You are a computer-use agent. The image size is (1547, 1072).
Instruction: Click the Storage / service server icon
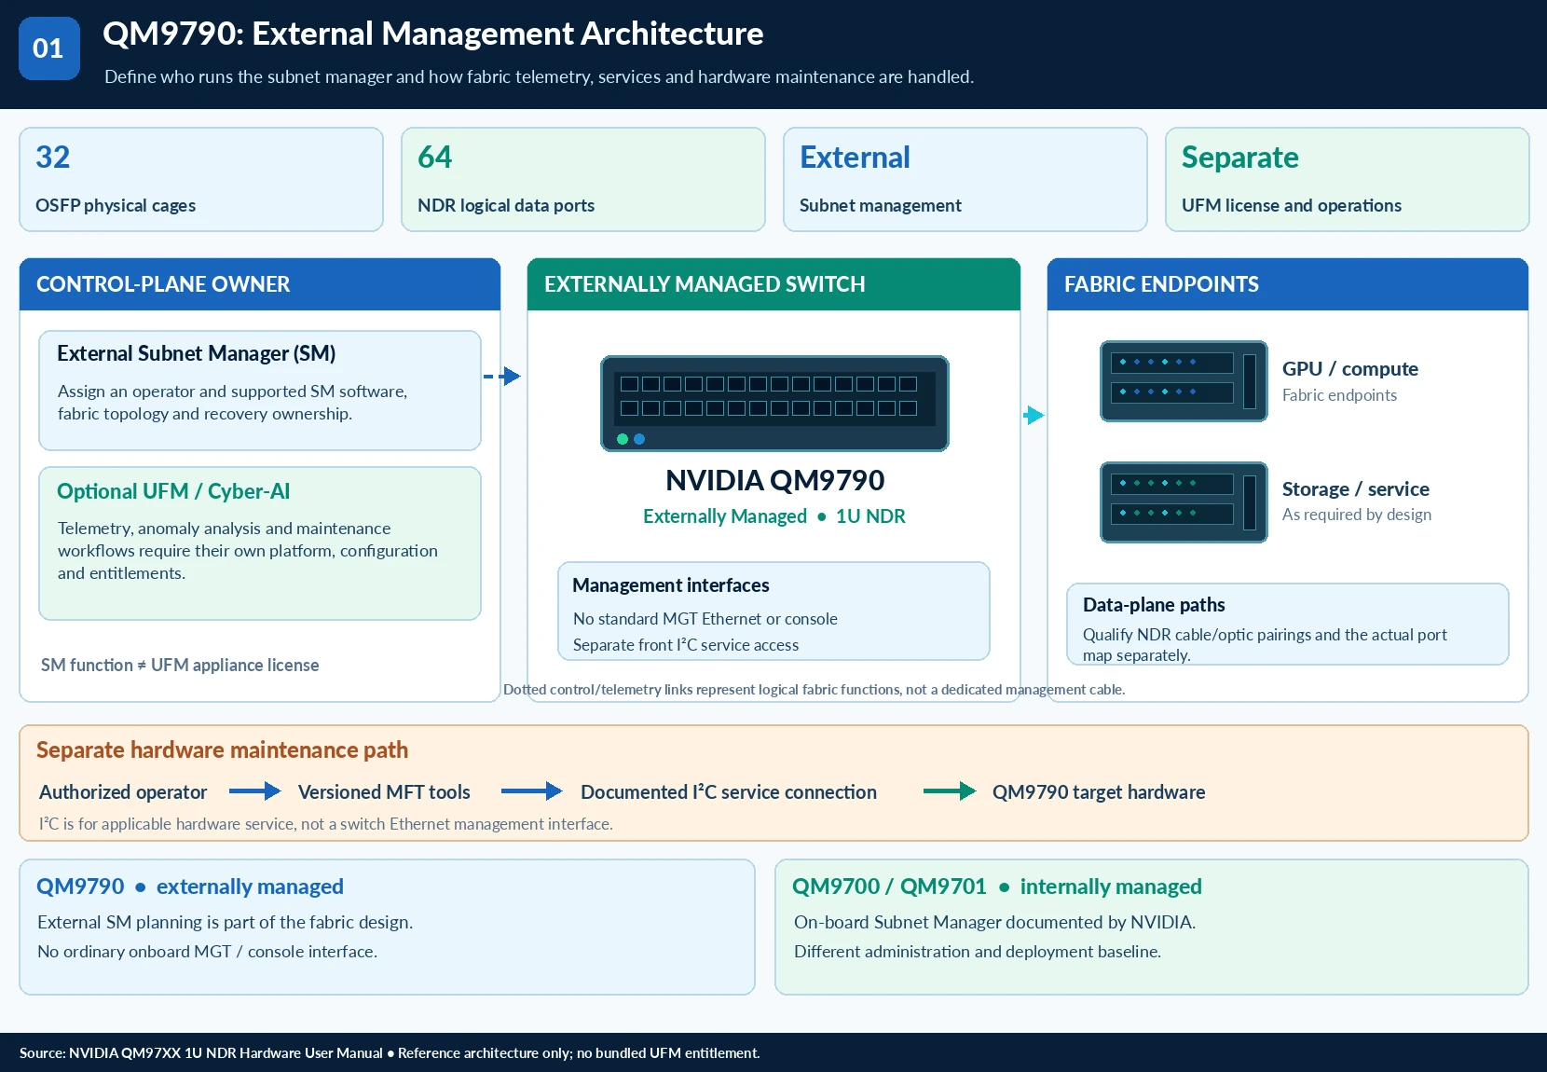(x=1184, y=502)
